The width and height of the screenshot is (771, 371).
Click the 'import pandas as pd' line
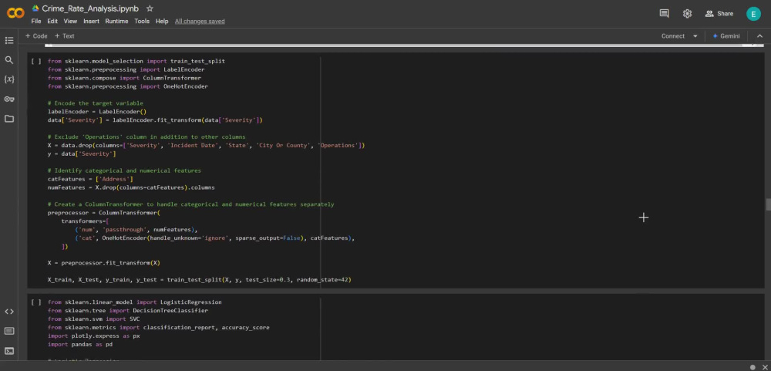click(x=79, y=345)
